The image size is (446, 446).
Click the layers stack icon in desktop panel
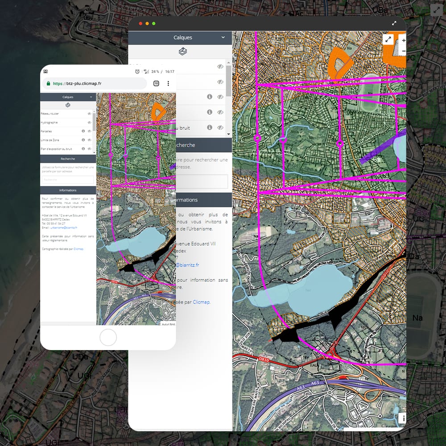pos(183,52)
